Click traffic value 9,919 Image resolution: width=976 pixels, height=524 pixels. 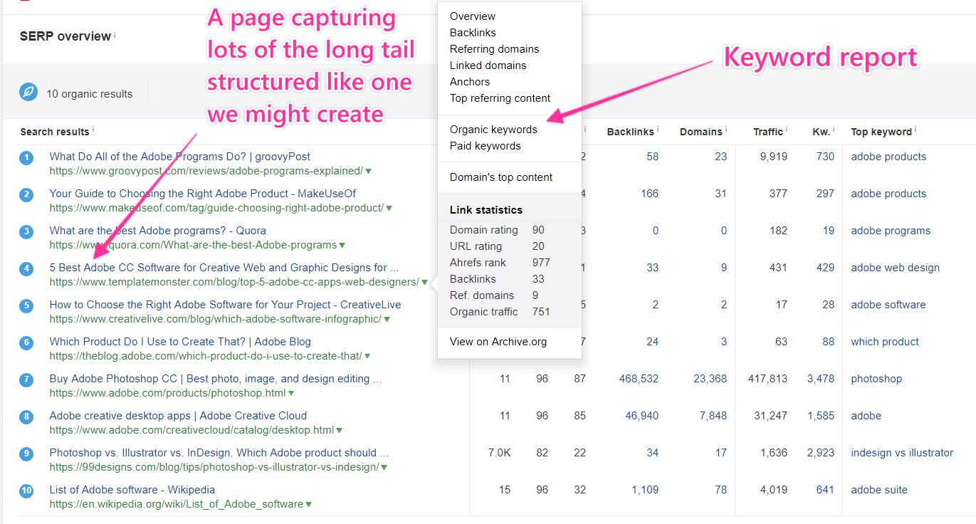pos(773,157)
